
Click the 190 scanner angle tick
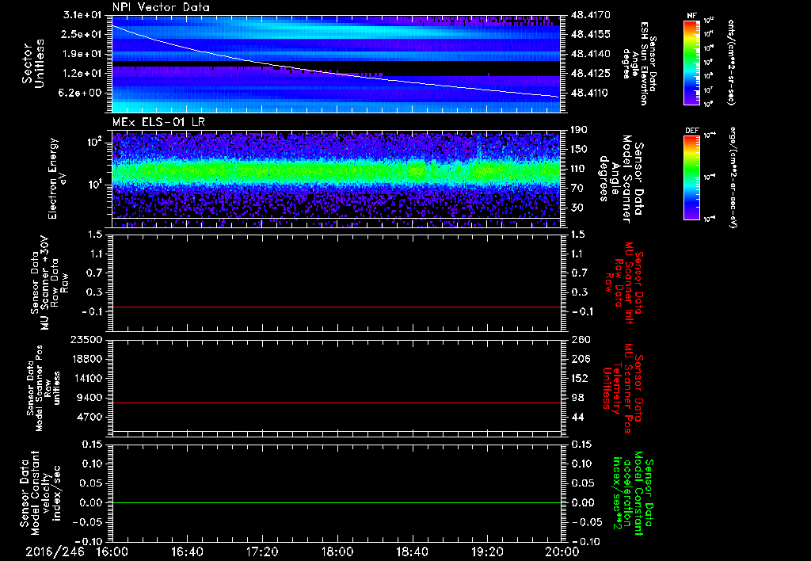click(579, 130)
